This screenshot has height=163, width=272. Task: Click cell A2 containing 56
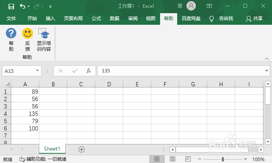(25, 99)
